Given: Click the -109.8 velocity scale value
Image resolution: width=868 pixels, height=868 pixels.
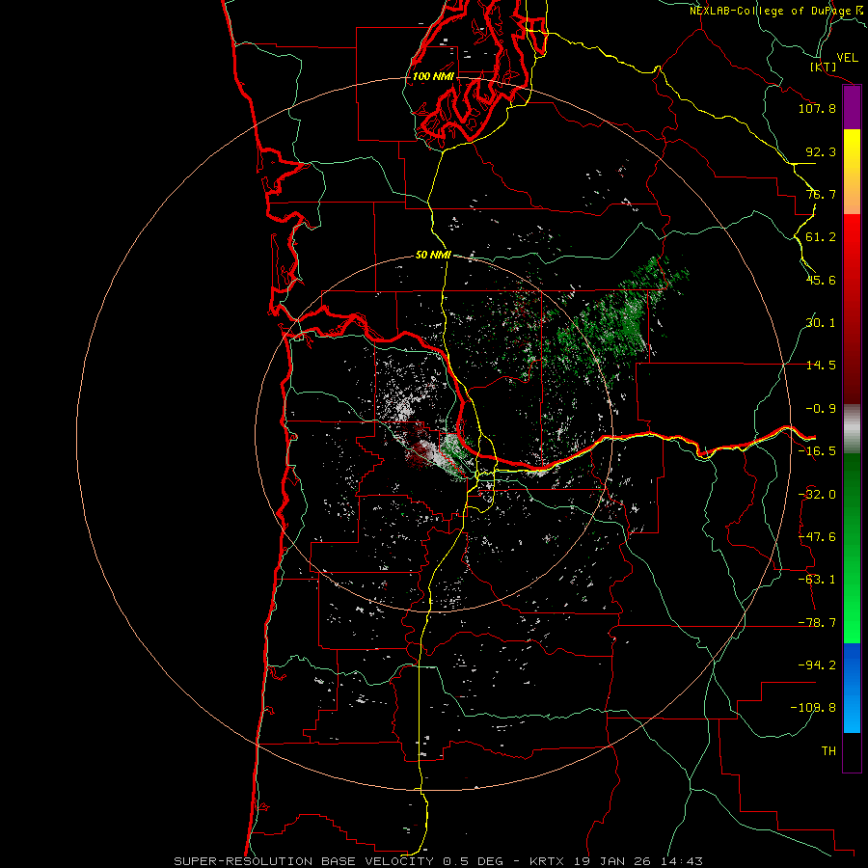Looking at the screenshot, I should [813, 708].
